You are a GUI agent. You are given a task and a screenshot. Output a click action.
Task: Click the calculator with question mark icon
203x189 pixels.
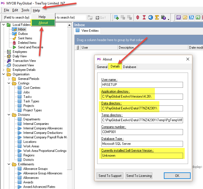click(x=163, y=17)
